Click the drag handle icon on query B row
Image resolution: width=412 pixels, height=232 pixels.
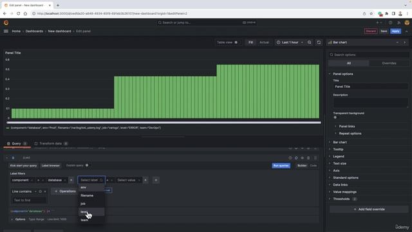315,158
